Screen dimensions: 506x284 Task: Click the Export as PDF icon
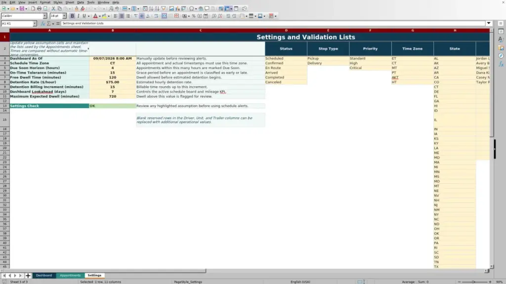[33, 9]
